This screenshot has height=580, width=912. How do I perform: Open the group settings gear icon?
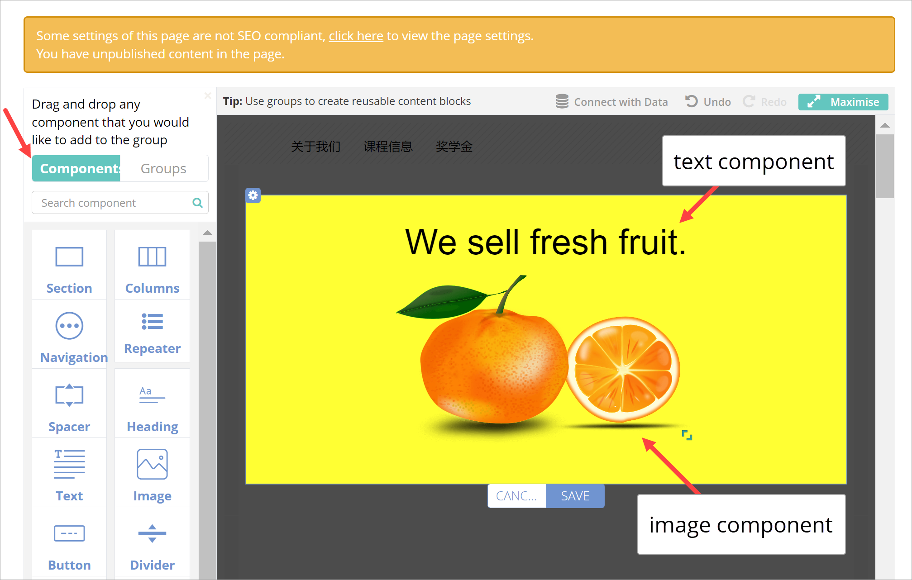[253, 195]
